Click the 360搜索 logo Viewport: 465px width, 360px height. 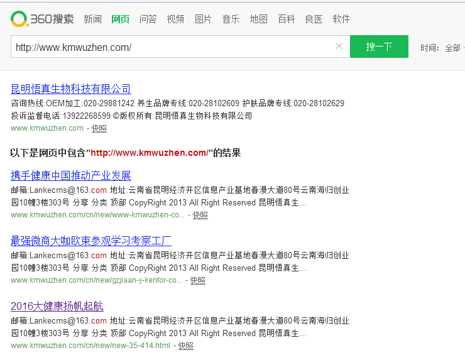click(42, 19)
